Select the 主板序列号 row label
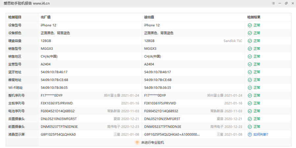This screenshot has width=296, height=148. tap(16, 103)
